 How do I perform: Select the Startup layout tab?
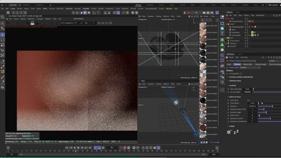[138, 5]
